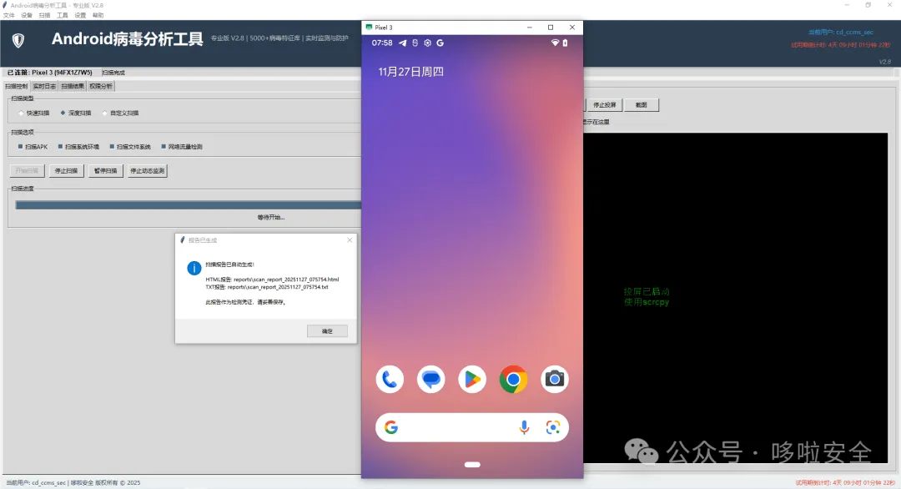The width and height of the screenshot is (901, 489).
Task: Tap the Google search bar on phone
Action: point(472,427)
